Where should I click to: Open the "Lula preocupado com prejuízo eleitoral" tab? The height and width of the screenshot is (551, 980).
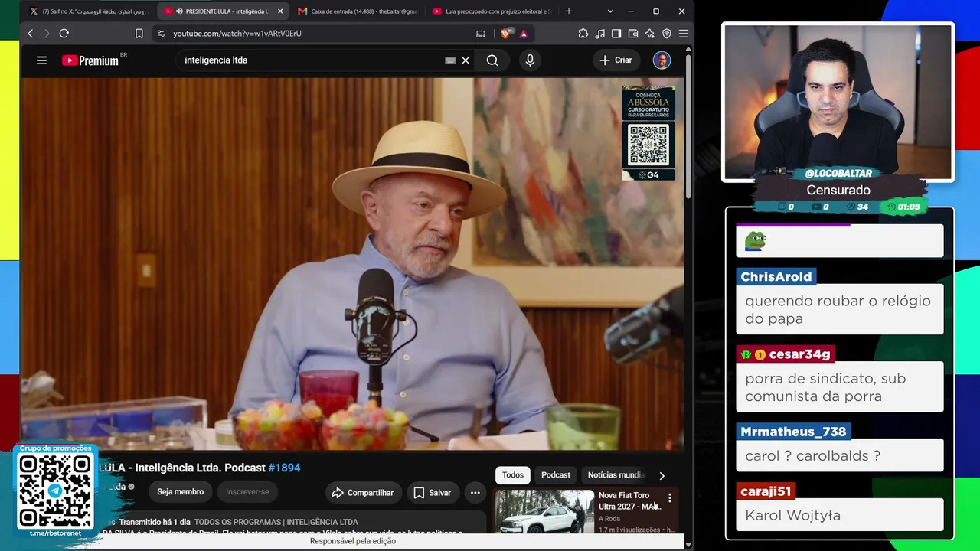pos(492,11)
